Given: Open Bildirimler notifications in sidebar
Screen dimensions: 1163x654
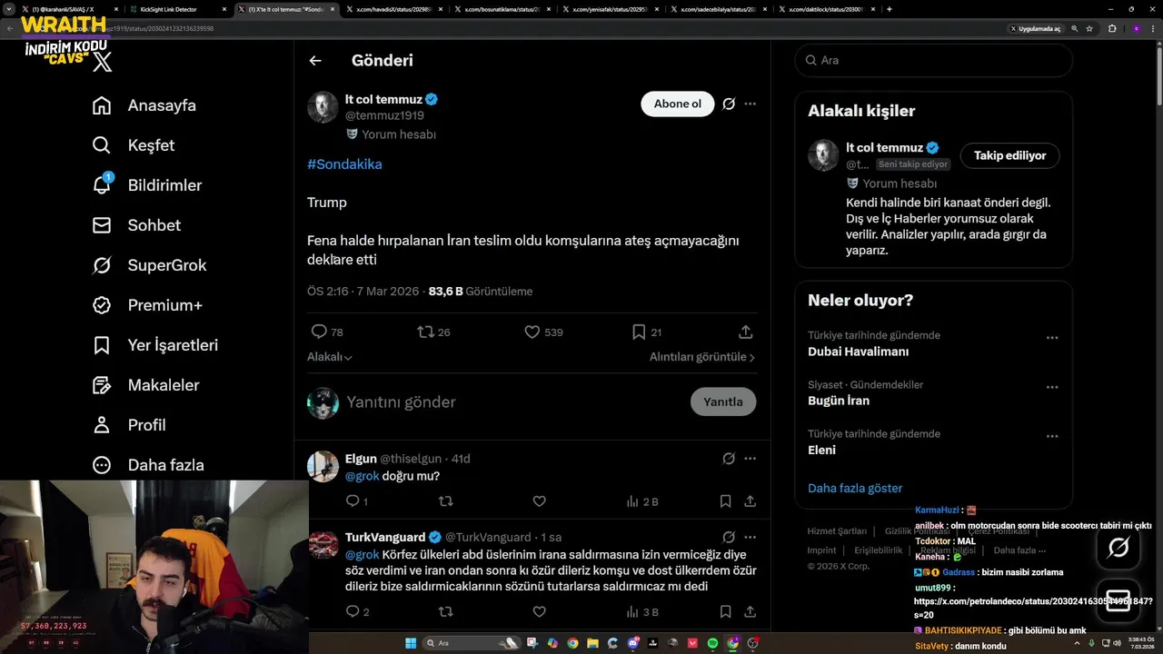Looking at the screenshot, I should 147,185.
